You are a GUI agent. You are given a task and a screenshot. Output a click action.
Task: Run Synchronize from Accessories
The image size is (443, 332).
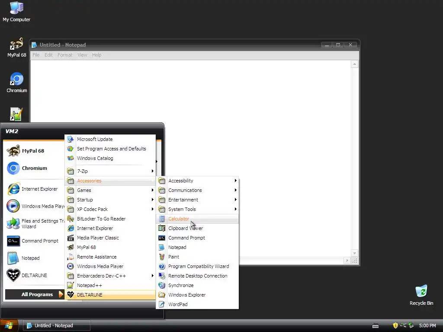point(197,285)
